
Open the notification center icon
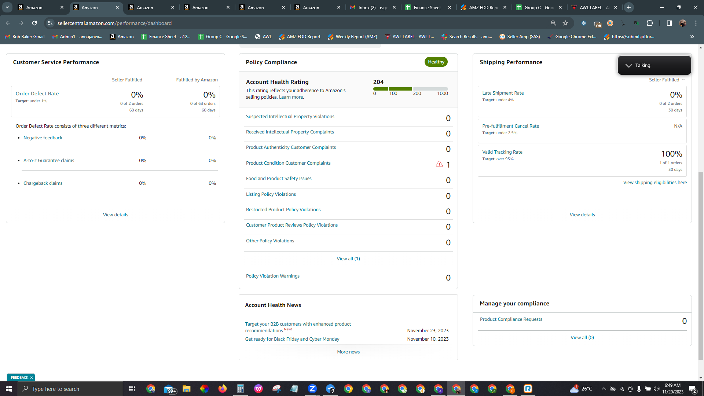click(x=693, y=389)
